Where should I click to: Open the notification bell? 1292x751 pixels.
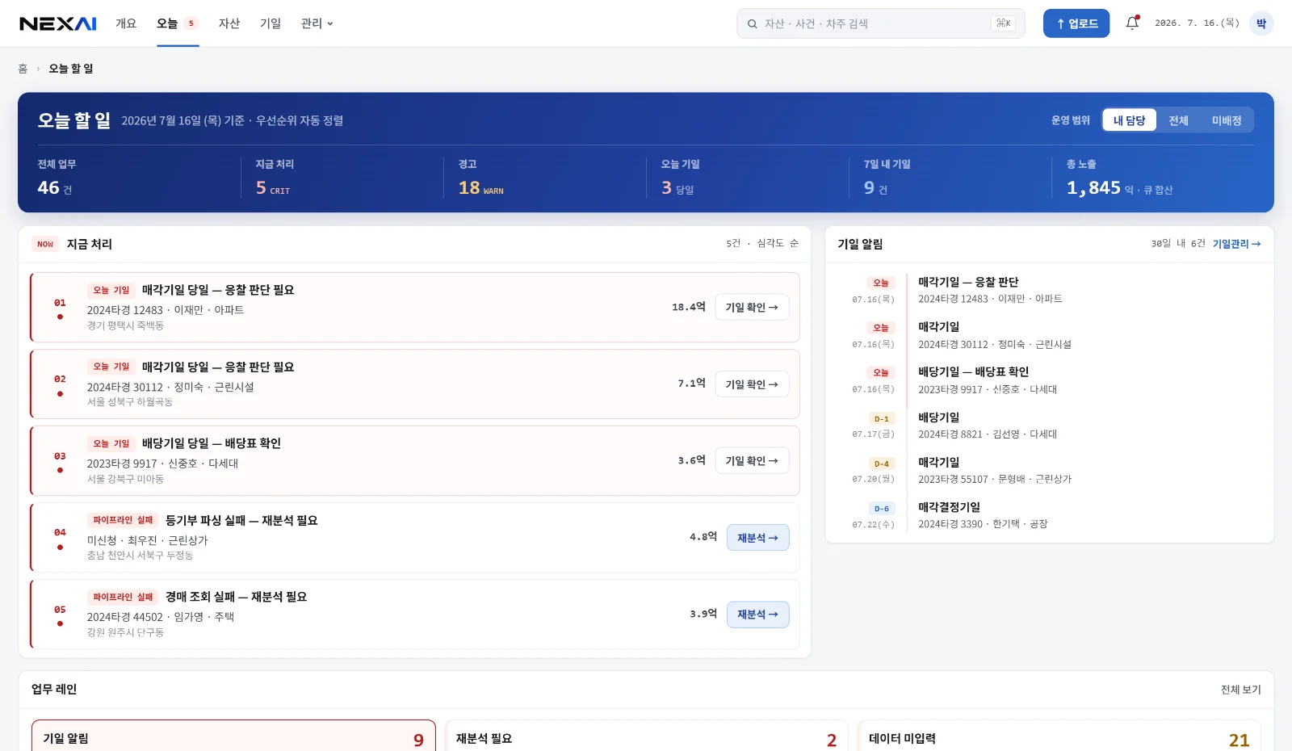pos(1132,23)
